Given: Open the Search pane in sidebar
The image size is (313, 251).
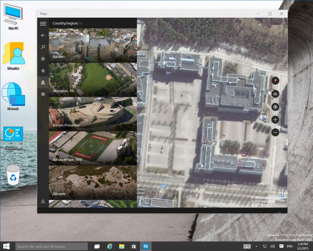Looking at the screenshot, I should (x=43, y=47).
